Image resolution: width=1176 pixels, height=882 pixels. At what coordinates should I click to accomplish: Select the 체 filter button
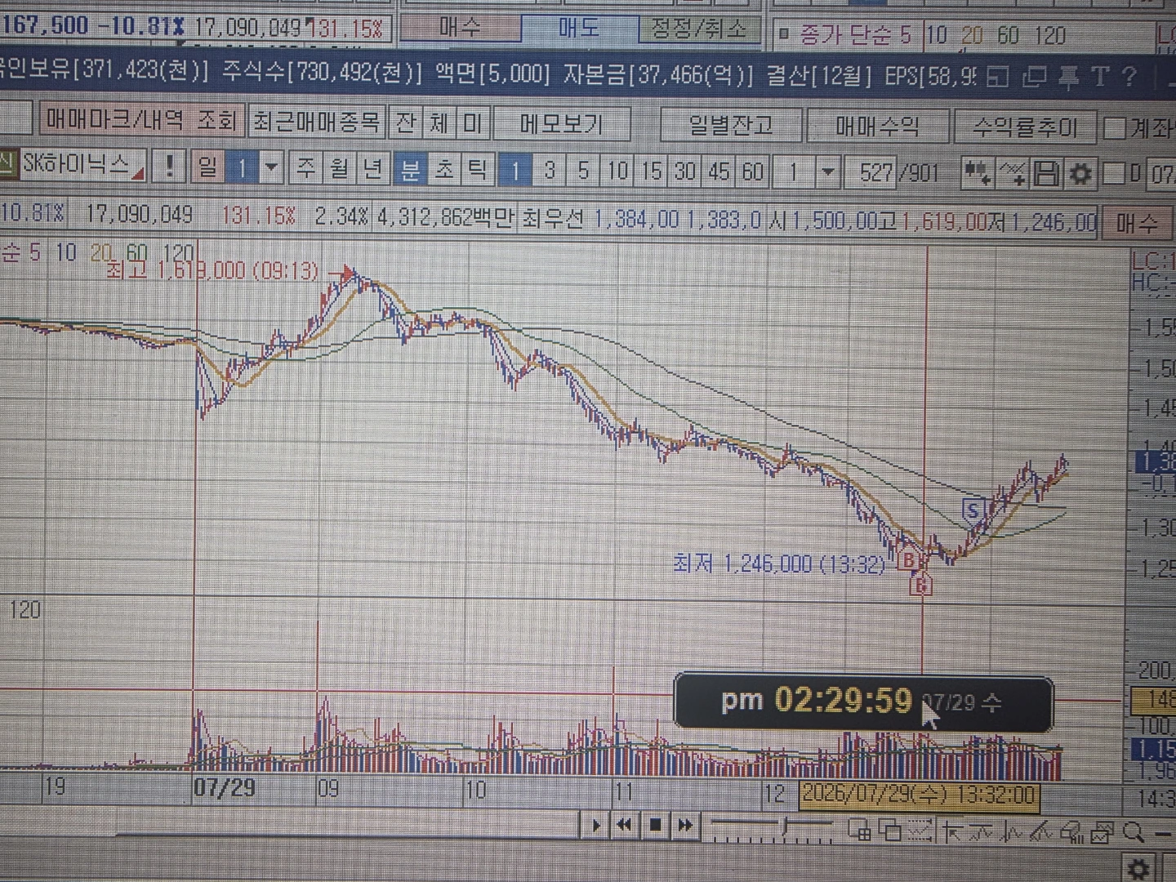pos(439,123)
